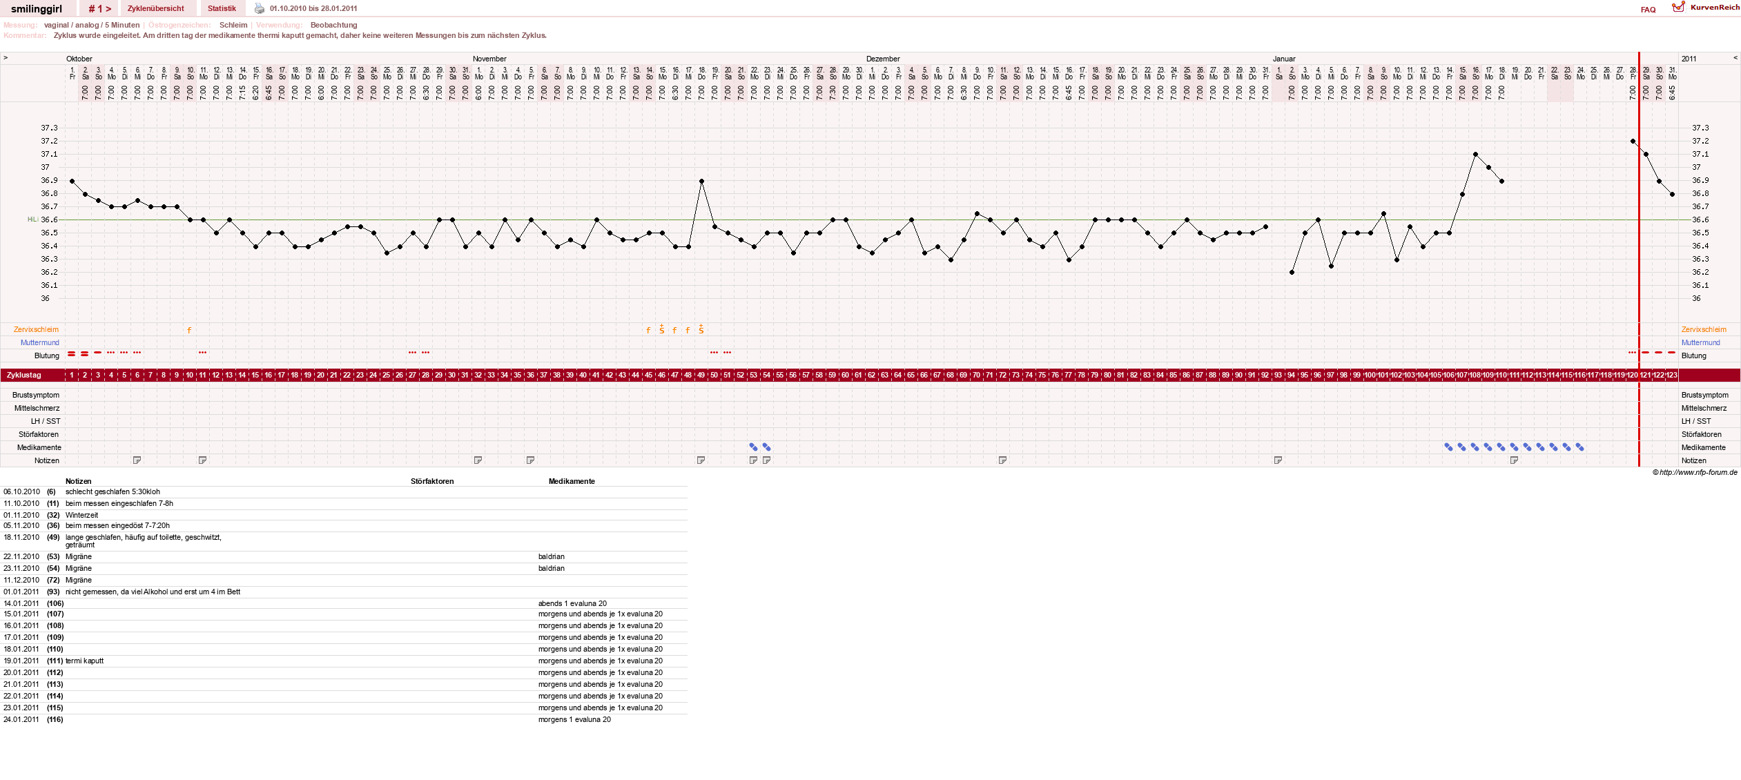Click the Zervixschleim 'S+' marker on day 49
This screenshot has height=780, width=1741.
point(701,329)
